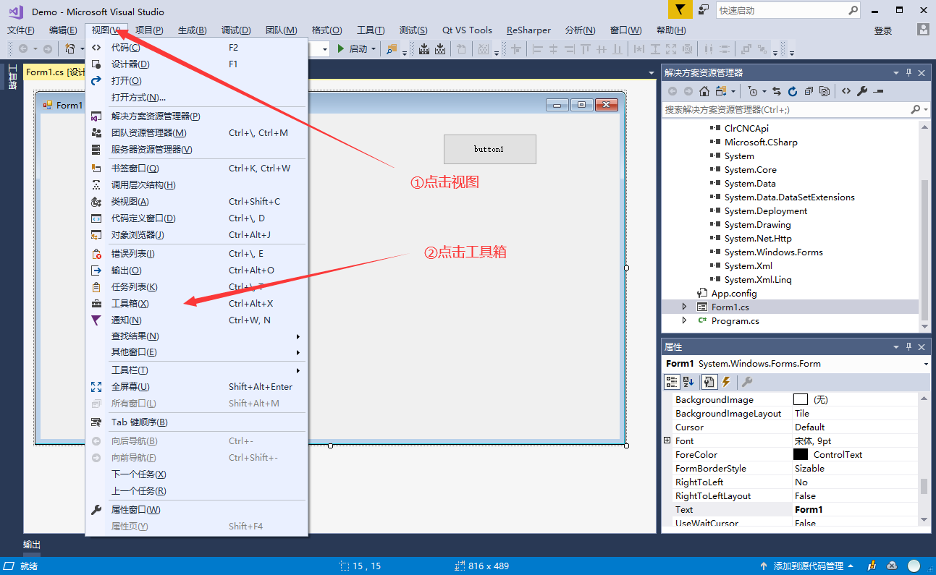Screen dimensions: 936x575
Task: Click Refresh icon in Solution Explorer toolbar
Action: (793, 91)
